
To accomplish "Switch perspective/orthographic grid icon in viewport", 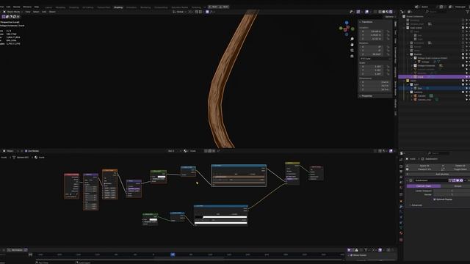I will tap(352, 56).
